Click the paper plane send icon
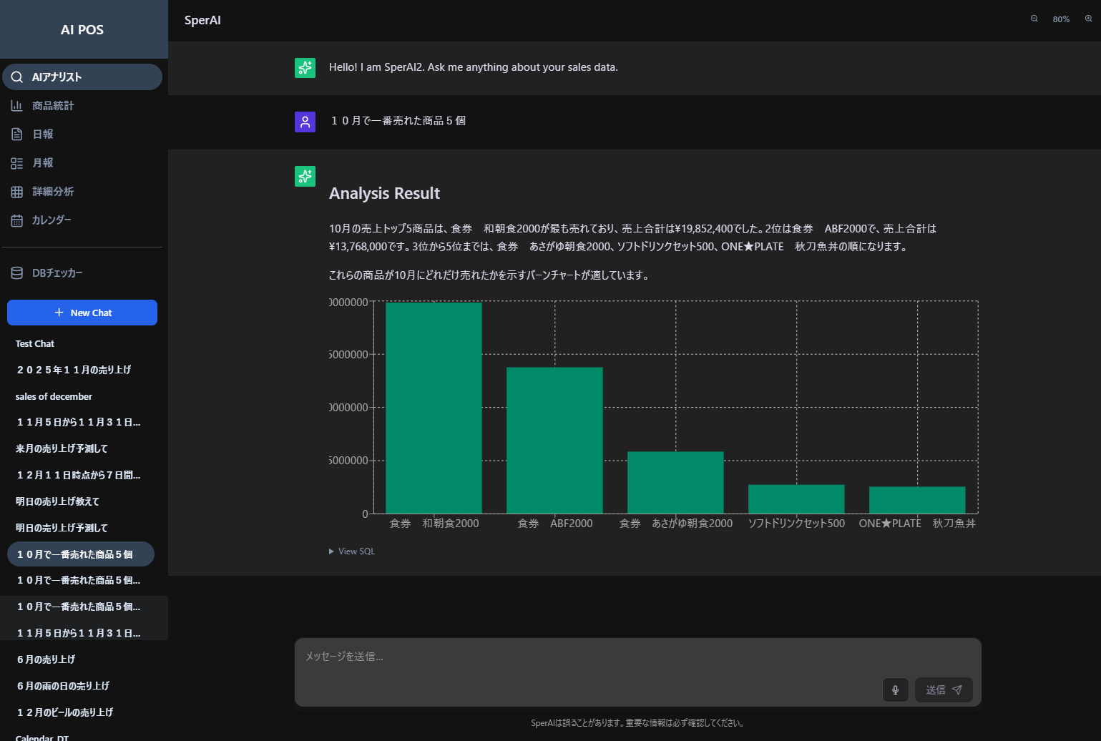The width and height of the screenshot is (1101, 741). (957, 690)
